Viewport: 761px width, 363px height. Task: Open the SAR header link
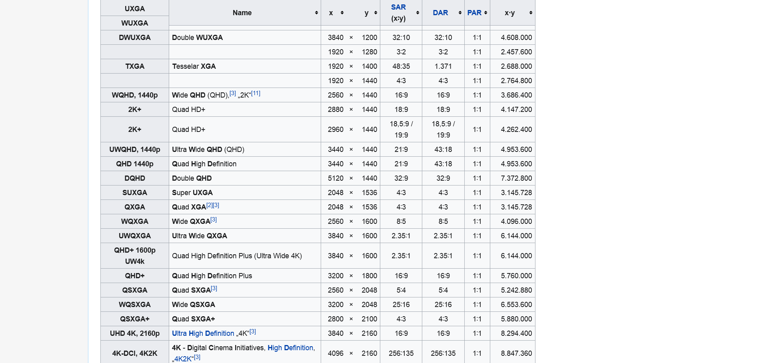[x=399, y=7]
